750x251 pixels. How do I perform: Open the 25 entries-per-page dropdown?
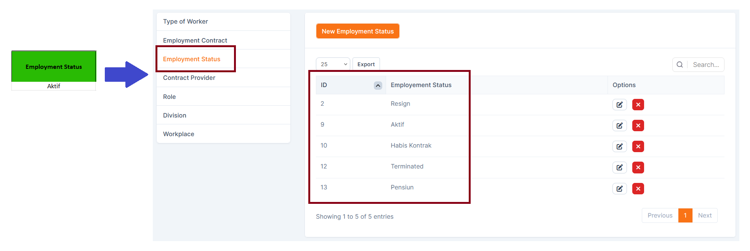pyautogui.click(x=333, y=64)
